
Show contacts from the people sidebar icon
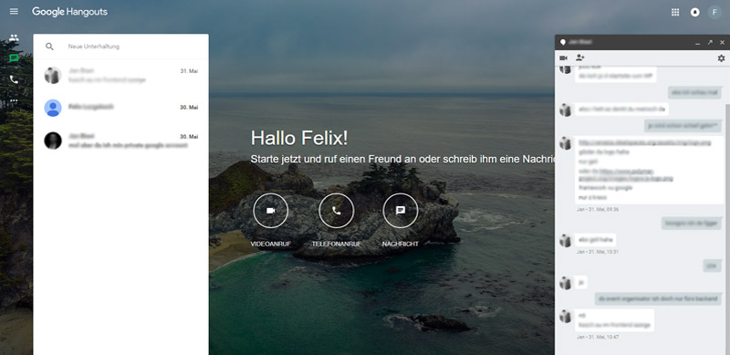coord(14,38)
